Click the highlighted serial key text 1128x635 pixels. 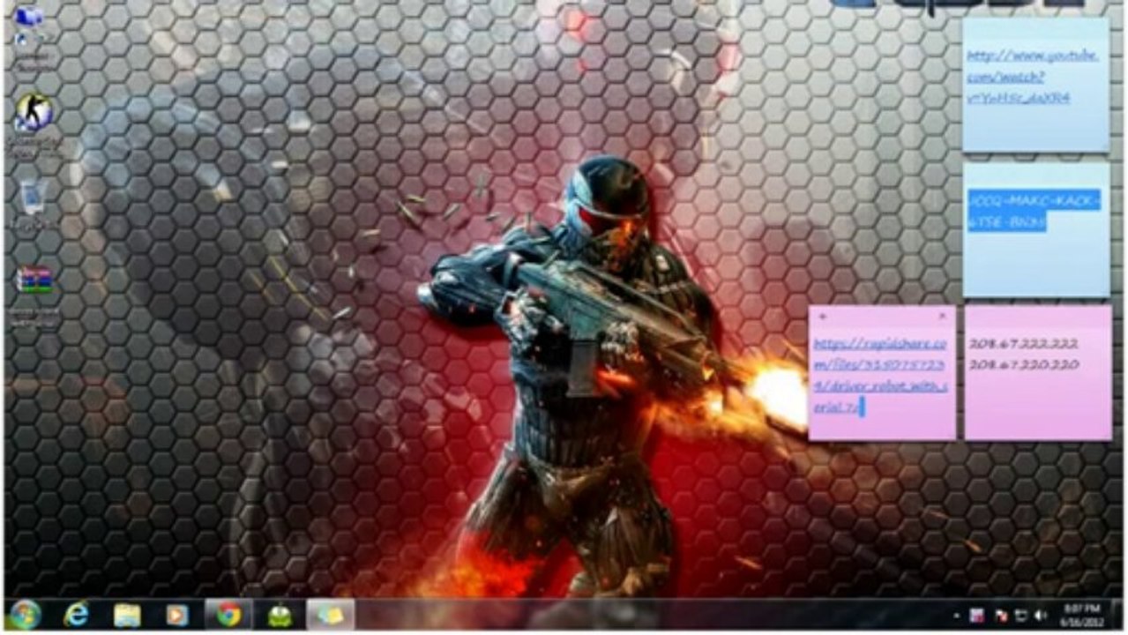coord(1034,211)
